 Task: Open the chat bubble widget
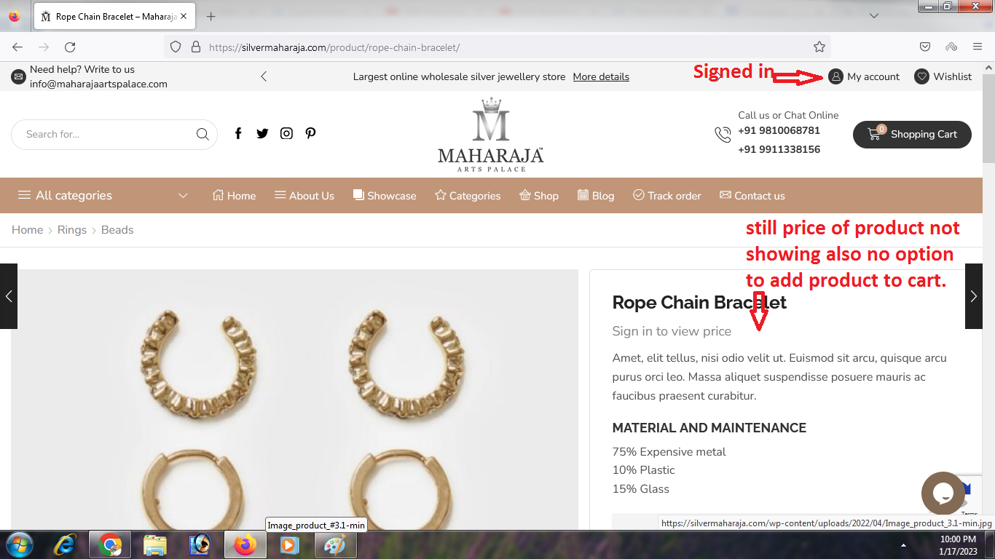(x=943, y=493)
